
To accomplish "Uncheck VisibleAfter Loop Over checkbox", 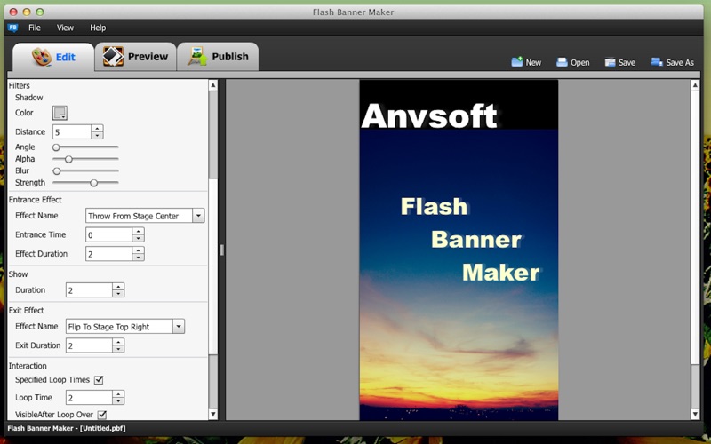I will tap(102, 415).
